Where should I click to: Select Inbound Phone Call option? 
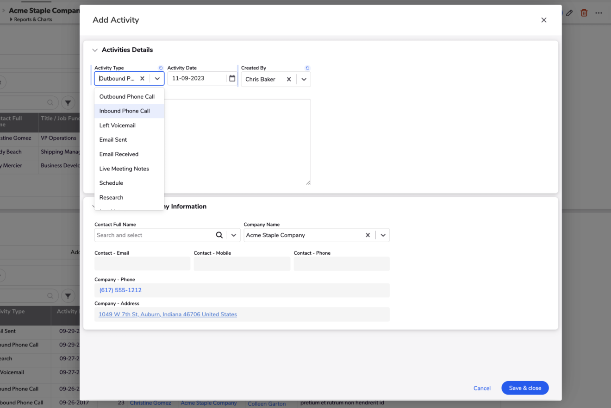[x=125, y=111]
